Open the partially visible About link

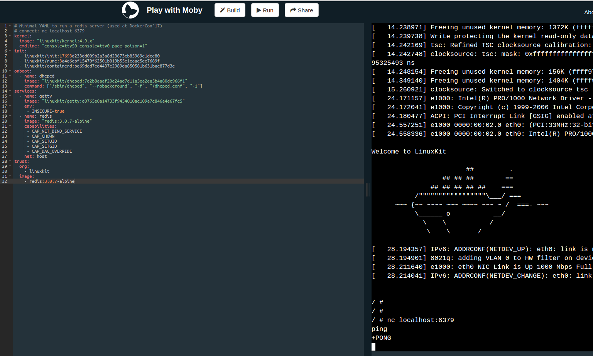(588, 12)
